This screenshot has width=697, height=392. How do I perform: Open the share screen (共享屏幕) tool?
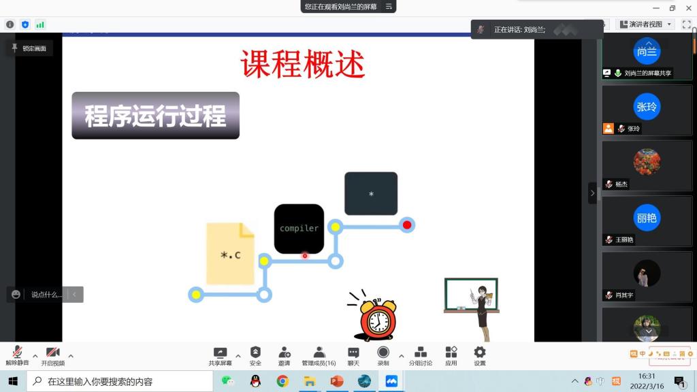[220, 355]
